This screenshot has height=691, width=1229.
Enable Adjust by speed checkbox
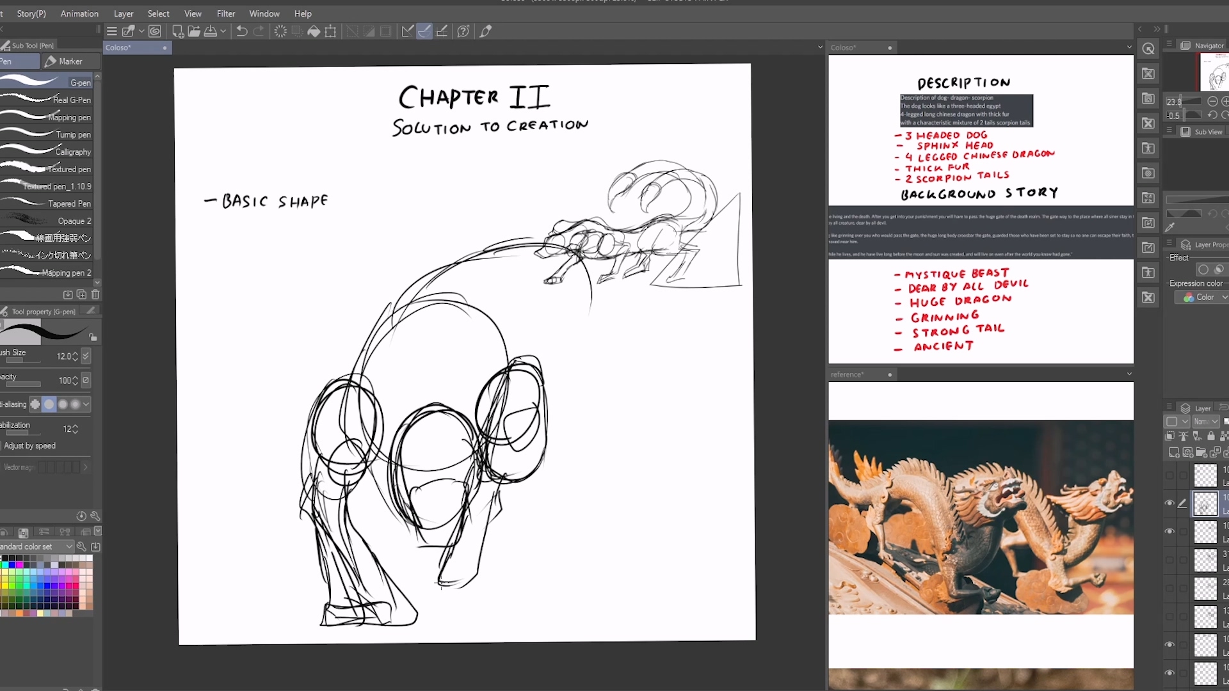pyautogui.click(x=2, y=446)
